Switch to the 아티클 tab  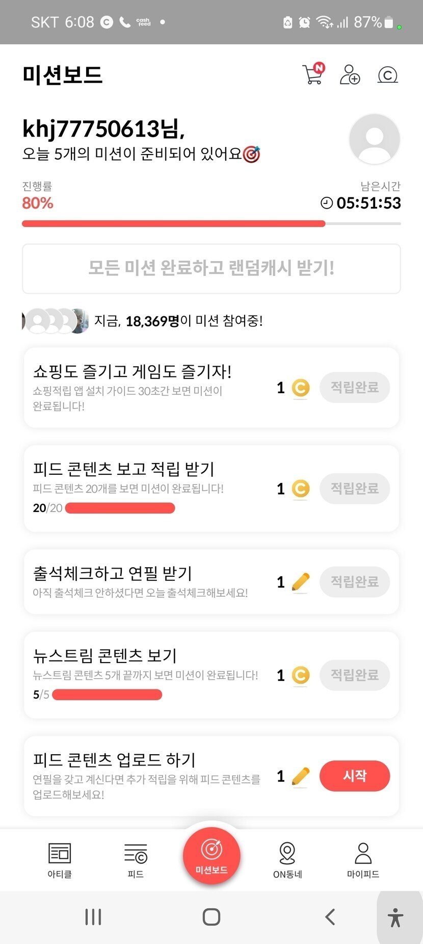[60, 860]
